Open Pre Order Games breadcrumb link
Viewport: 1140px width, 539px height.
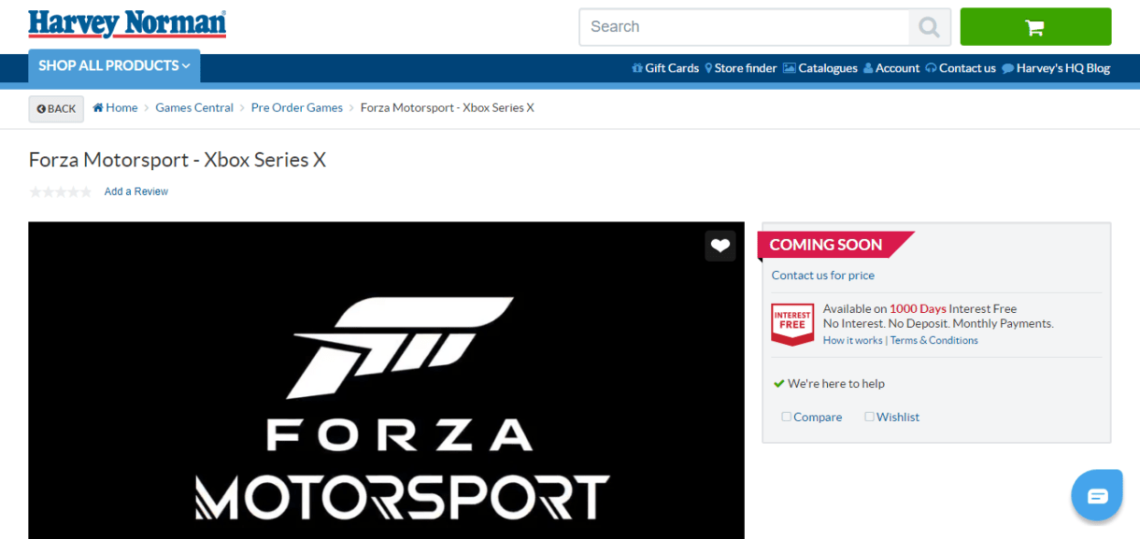click(x=297, y=107)
